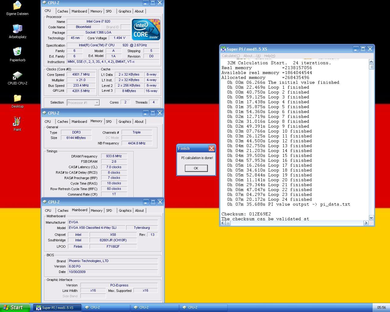Click Super PI horizontal scrollbar left arrow
The image size is (390, 312).
click(x=223, y=223)
